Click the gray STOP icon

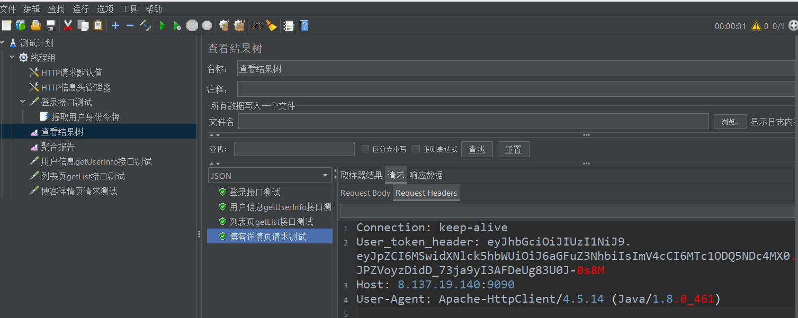(192, 25)
